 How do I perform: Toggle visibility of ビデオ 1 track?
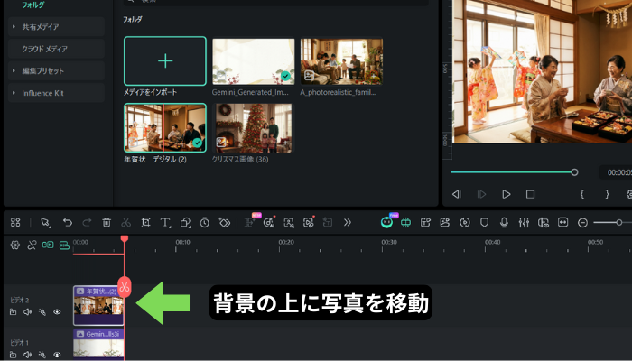[x=57, y=356]
